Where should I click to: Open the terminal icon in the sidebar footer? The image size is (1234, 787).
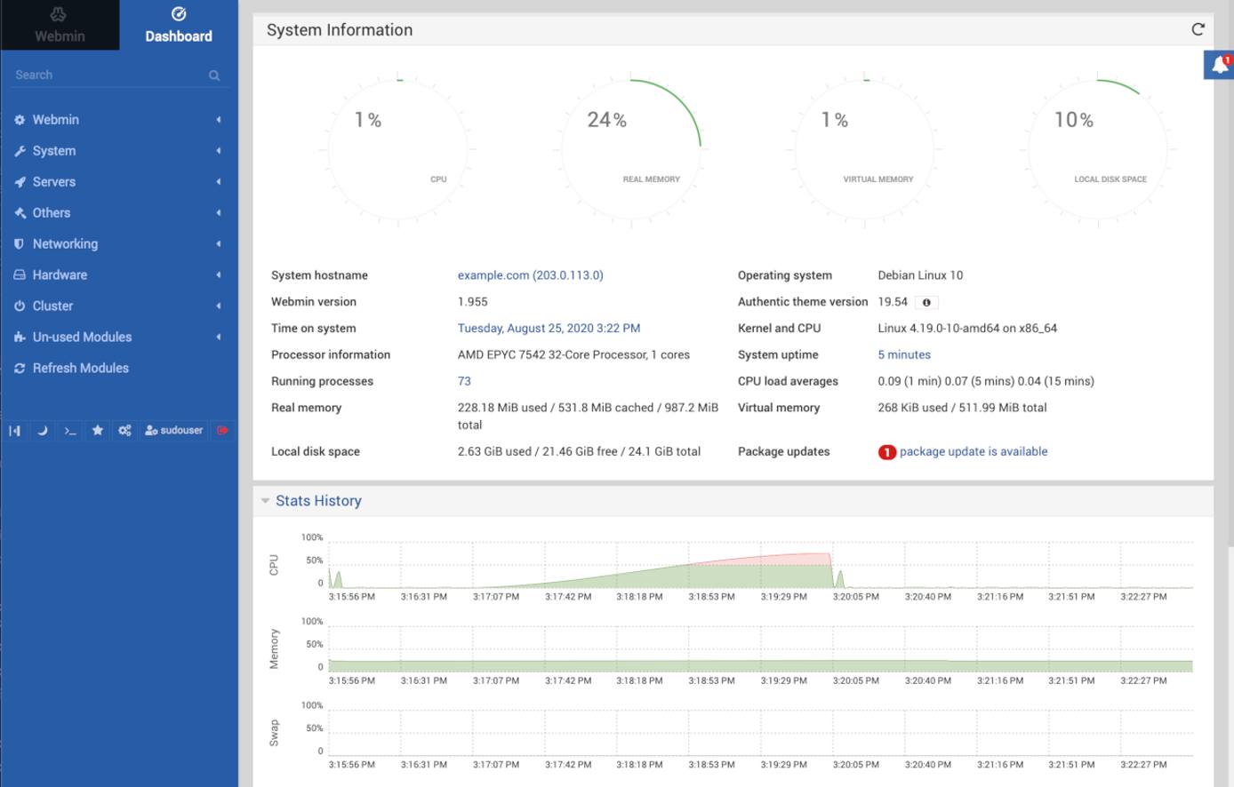pyautogui.click(x=70, y=430)
